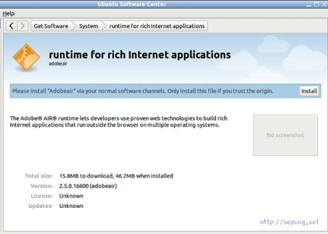Click the 'adobeair' package name text
The width and height of the screenshot is (328, 234).
click(x=58, y=64)
